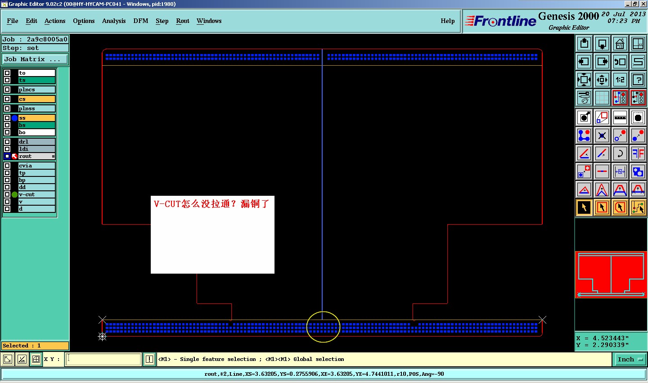The height and width of the screenshot is (383, 648).
Task: Toggle the checkbox for layer drl
Action: pos(7,142)
